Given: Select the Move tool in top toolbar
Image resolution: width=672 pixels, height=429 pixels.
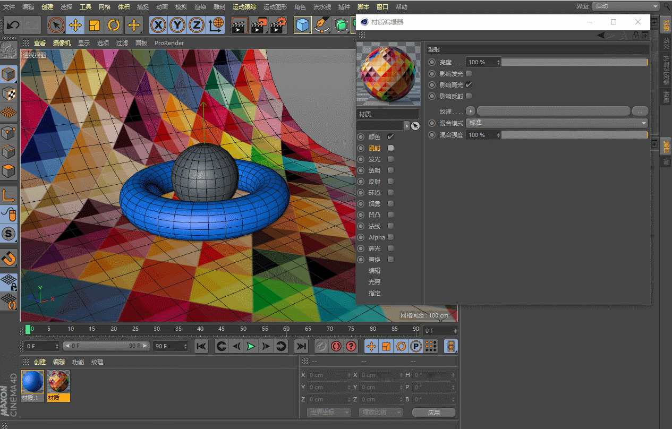Looking at the screenshot, I should point(75,25).
